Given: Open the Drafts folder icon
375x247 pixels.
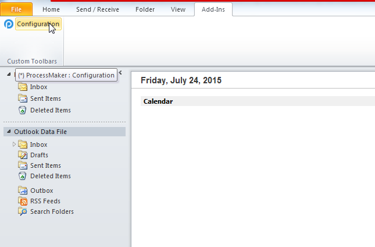Looking at the screenshot, I should [x=23, y=155].
